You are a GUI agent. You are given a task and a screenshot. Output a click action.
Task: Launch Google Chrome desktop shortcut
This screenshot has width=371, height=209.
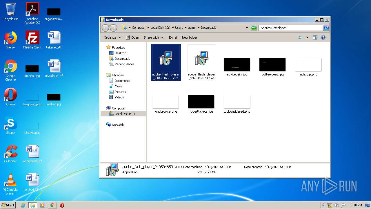point(10,70)
